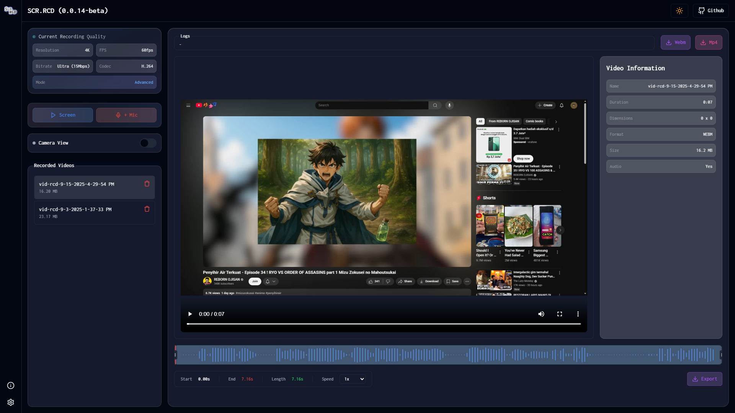The width and height of the screenshot is (735, 413).
Task: Open the settings gear
Action: pos(10,402)
